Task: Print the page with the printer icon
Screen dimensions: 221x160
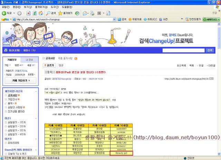Action: (92, 13)
